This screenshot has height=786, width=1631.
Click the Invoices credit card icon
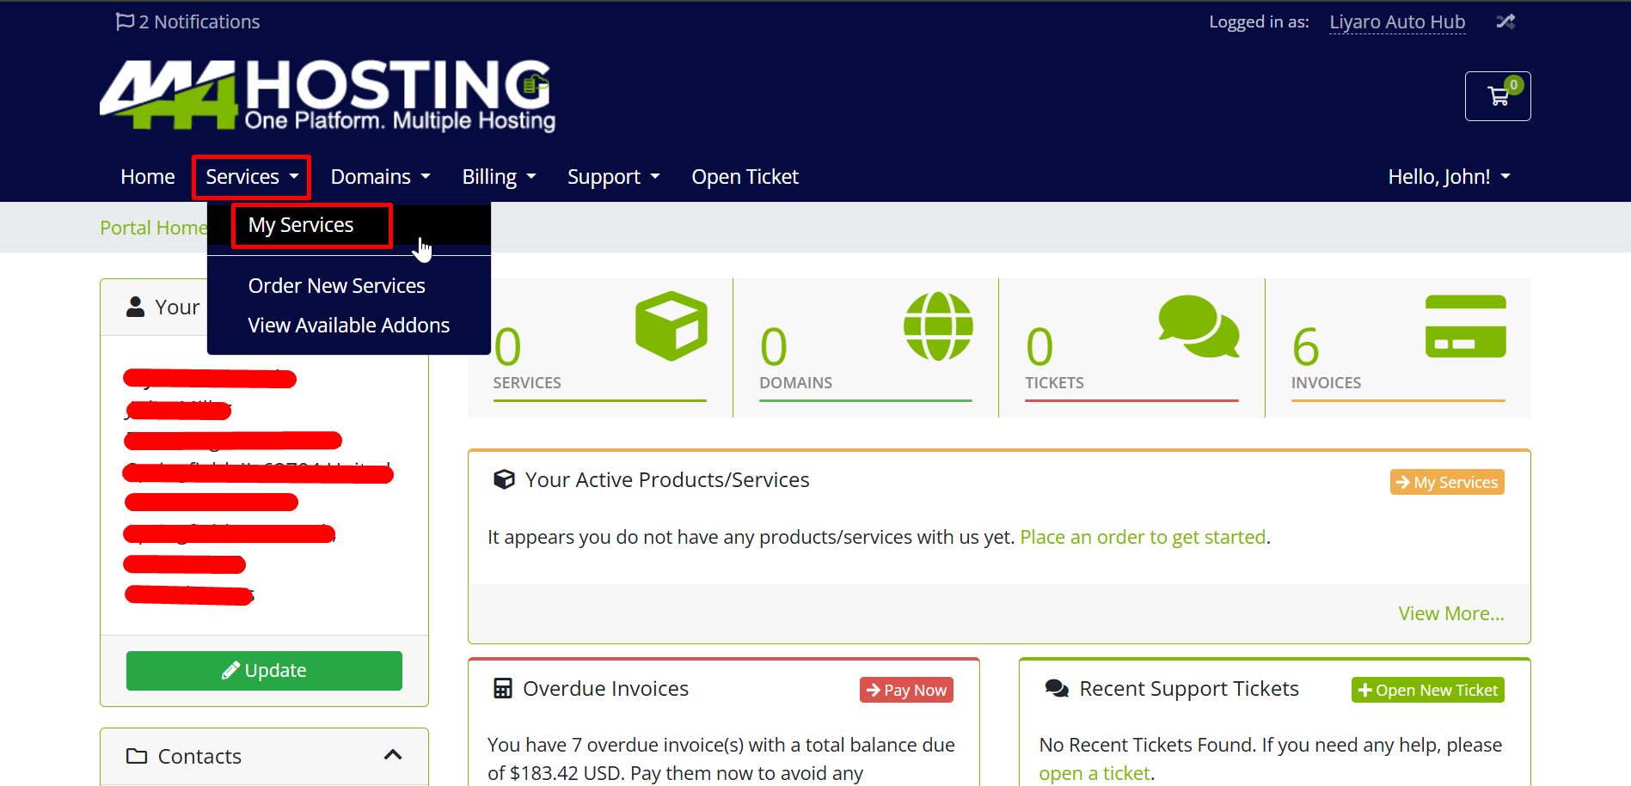click(x=1465, y=326)
